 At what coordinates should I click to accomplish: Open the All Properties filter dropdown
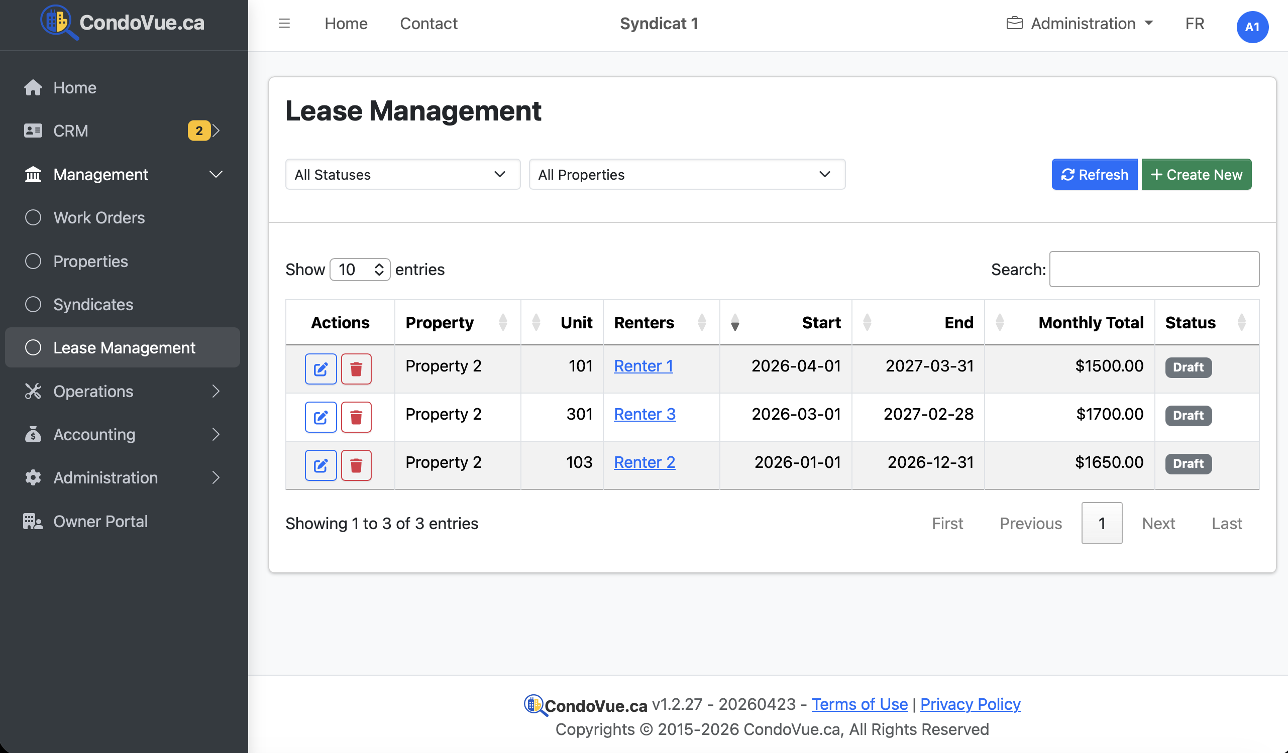(687, 174)
